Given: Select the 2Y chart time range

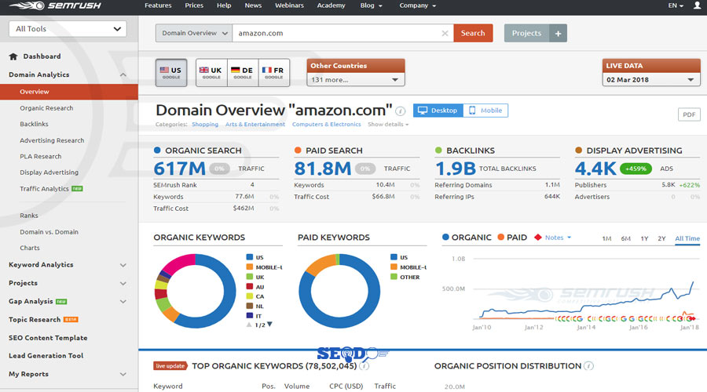Looking at the screenshot, I should tap(661, 238).
